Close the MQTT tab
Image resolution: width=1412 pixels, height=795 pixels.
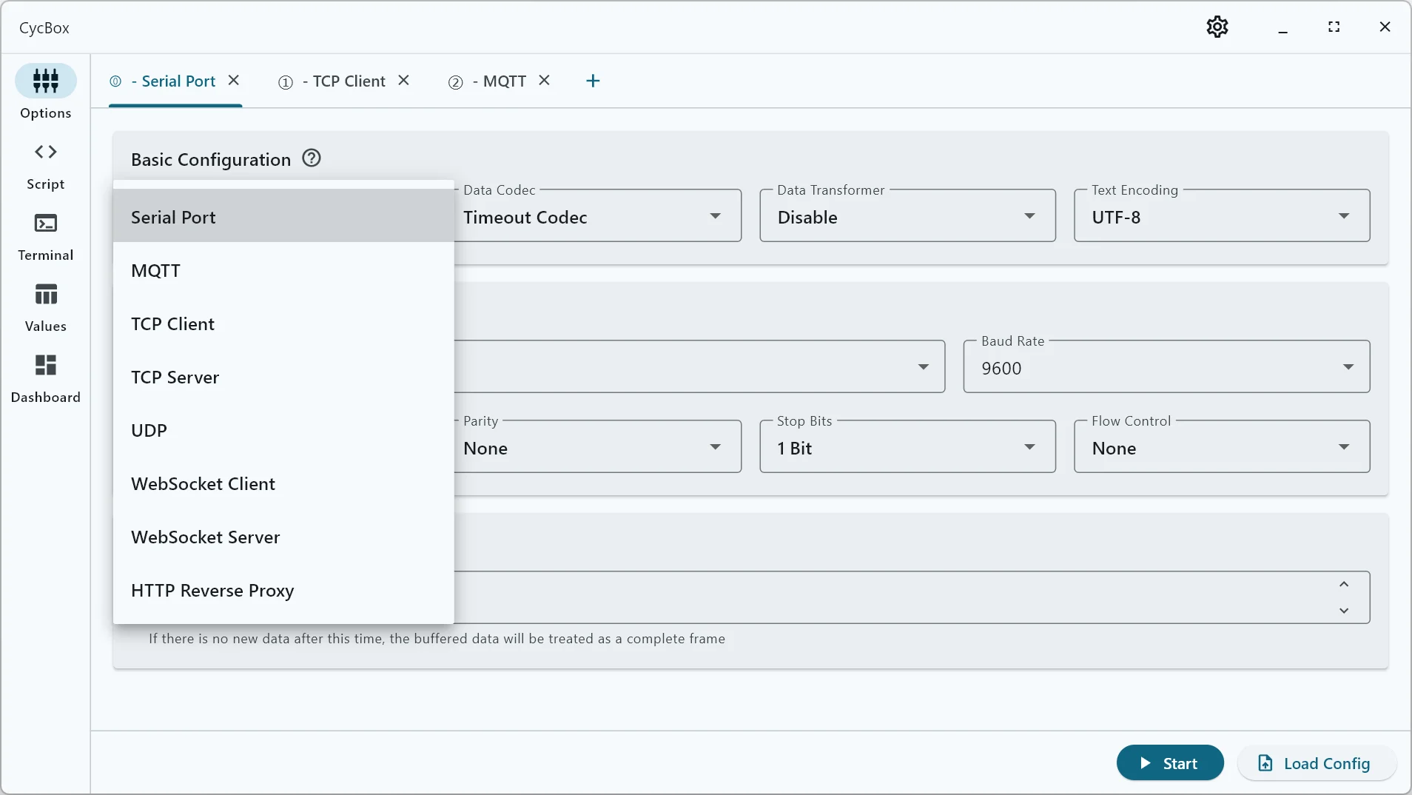coord(544,81)
